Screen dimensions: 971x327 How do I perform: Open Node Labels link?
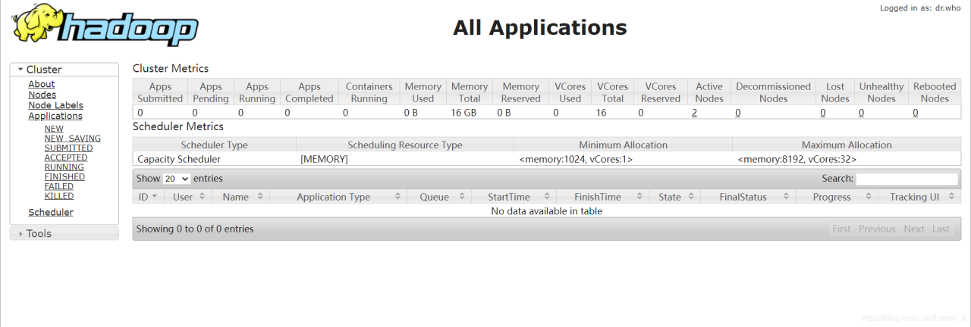[x=56, y=105]
